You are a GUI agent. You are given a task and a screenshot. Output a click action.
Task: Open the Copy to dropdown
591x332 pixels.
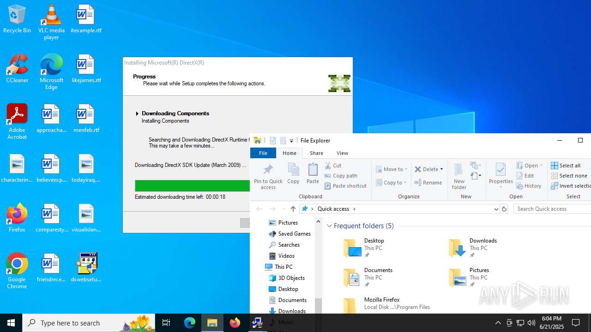pyautogui.click(x=392, y=183)
